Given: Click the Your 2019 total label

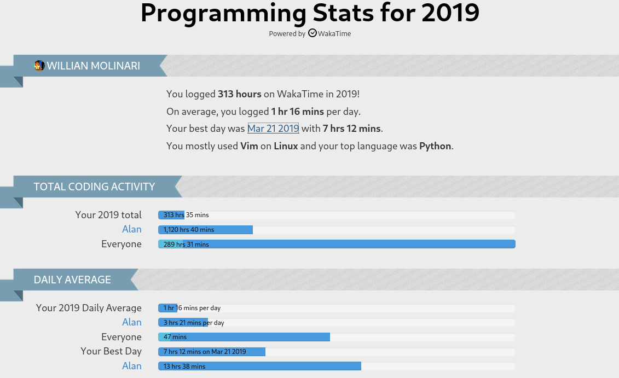Looking at the screenshot, I should pos(108,214).
